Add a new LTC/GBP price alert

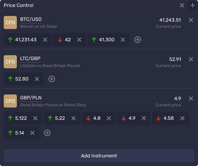tap(52, 79)
